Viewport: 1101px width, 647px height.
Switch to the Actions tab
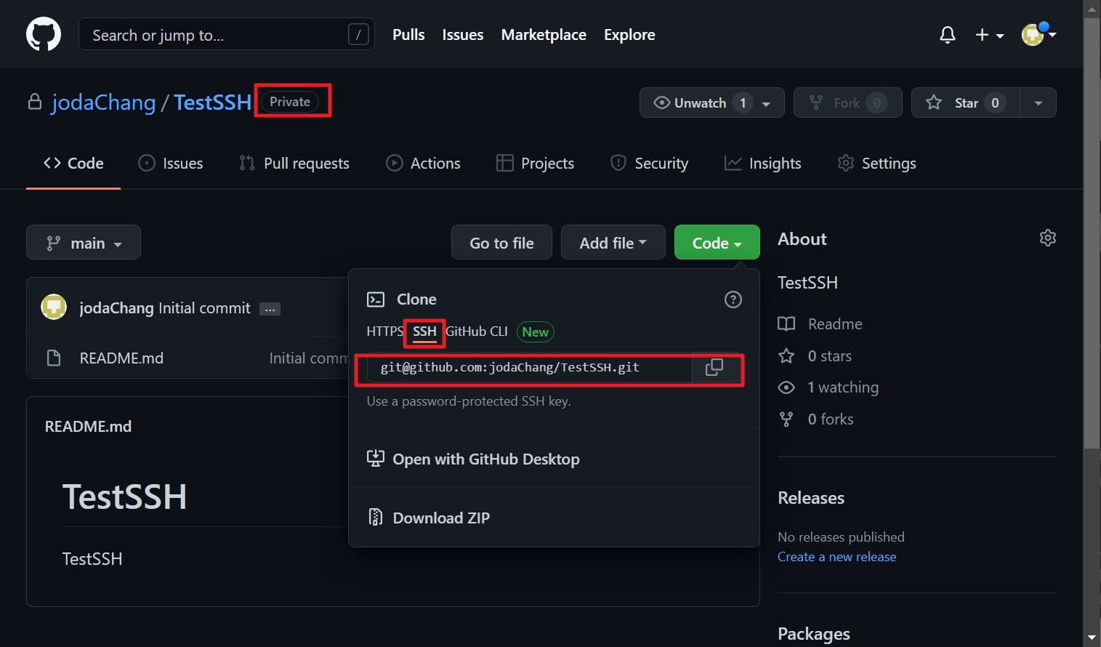[423, 164]
